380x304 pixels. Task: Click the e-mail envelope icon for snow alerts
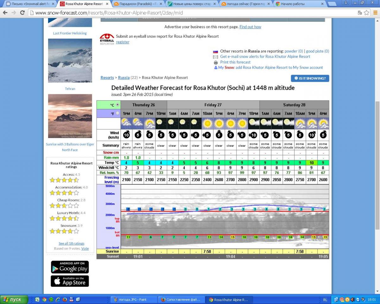pos(216,57)
